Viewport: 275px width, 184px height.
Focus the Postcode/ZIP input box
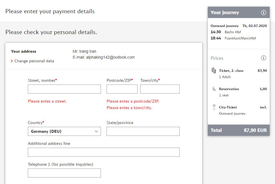coord(122,89)
